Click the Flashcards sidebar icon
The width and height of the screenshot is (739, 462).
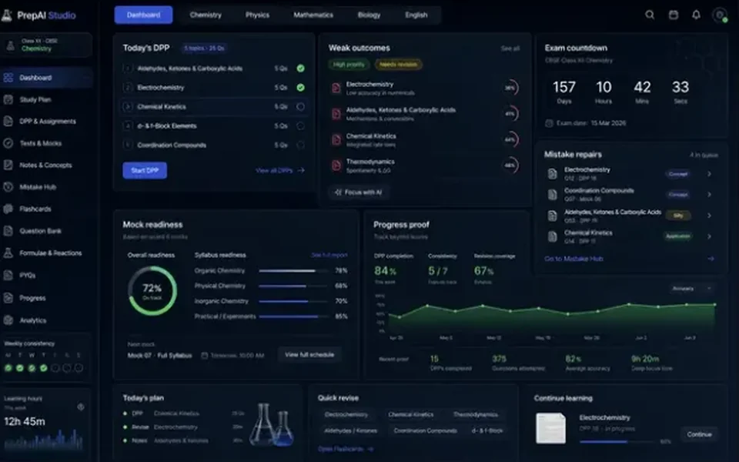tap(8, 209)
